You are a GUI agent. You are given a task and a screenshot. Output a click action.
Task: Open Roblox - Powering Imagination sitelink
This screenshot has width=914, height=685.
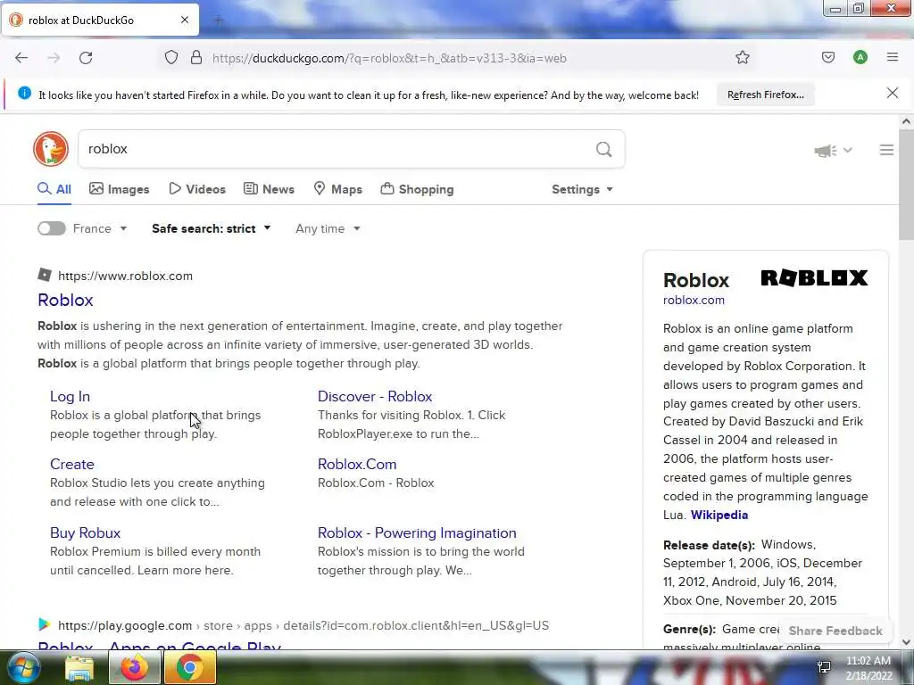pos(417,533)
